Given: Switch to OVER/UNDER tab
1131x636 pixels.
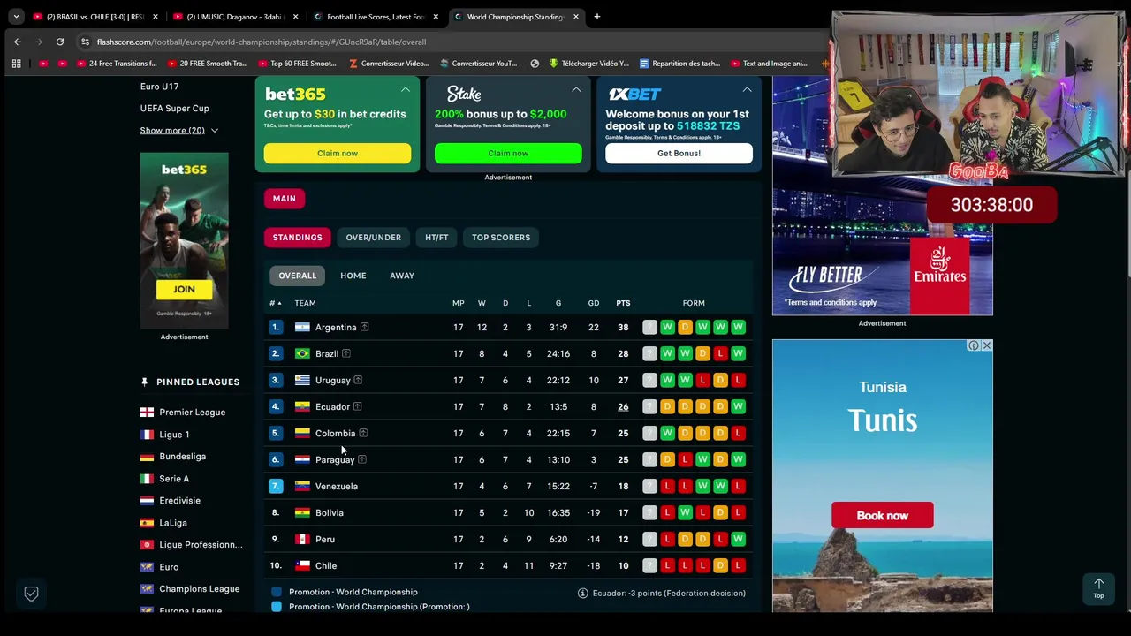Looking at the screenshot, I should pos(374,238).
